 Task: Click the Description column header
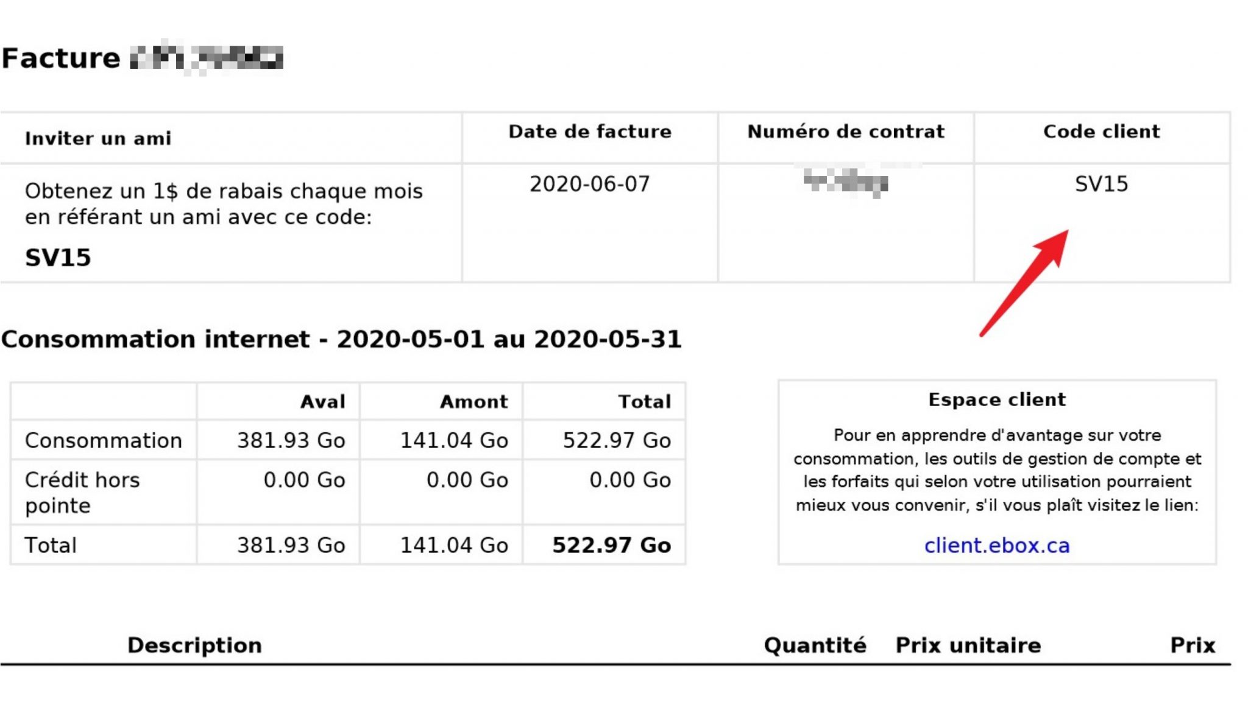click(194, 645)
